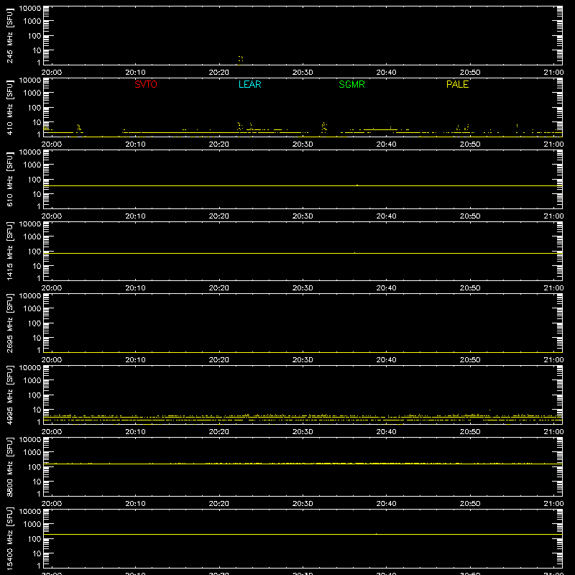Click the spike near 20:33 in 410 MHz panel
The image size is (575, 575).
tap(324, 127)
